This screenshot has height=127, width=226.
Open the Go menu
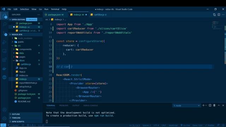pyautogui.click(x=40, y=9)
